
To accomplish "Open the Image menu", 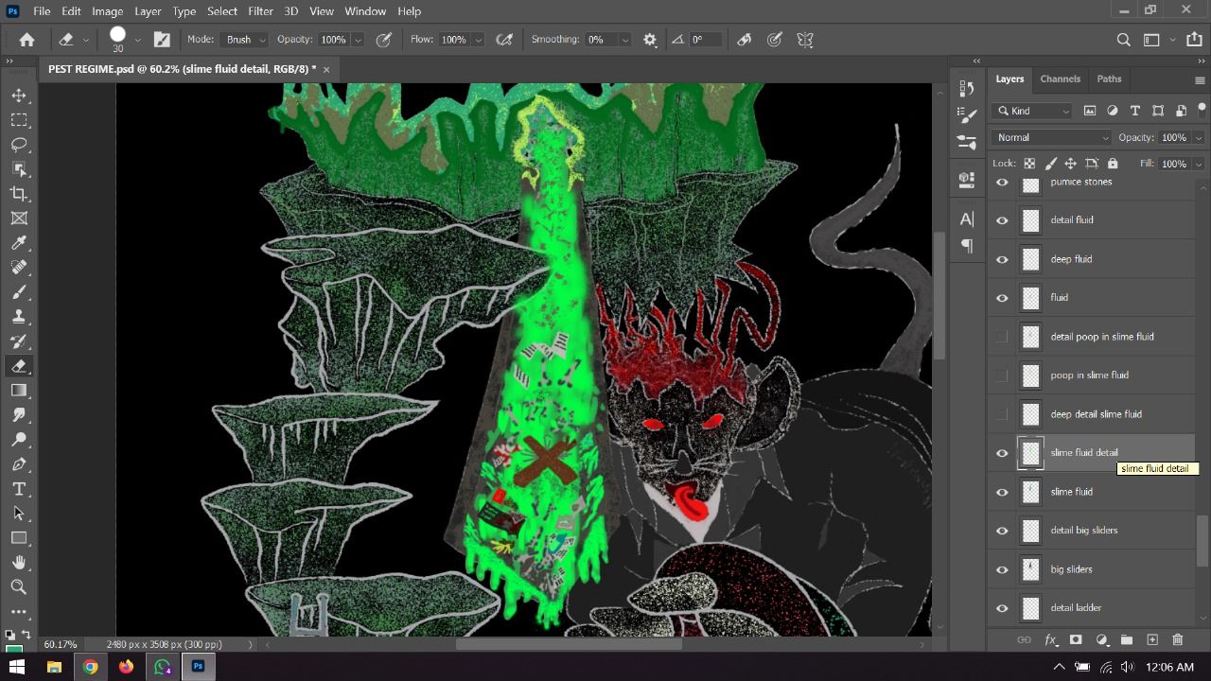I will [107, 11].
